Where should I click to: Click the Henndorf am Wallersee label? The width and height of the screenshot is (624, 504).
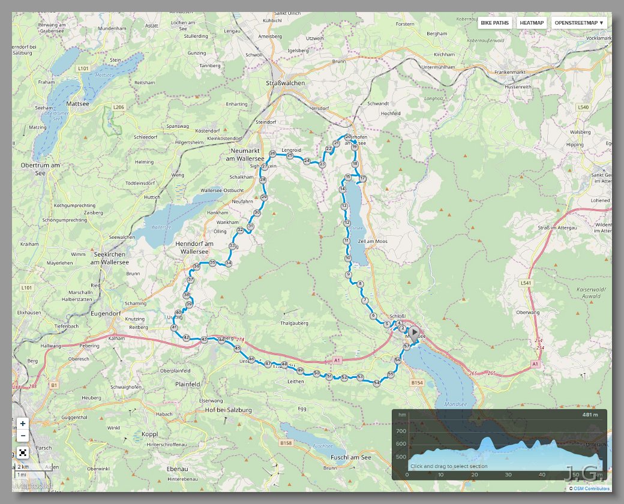click(x=194, y=247)
